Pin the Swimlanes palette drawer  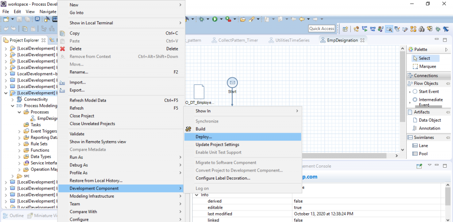pos(448,138)
